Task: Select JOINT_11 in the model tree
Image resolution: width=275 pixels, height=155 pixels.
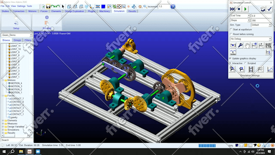Action: click(x=16, y=46)
